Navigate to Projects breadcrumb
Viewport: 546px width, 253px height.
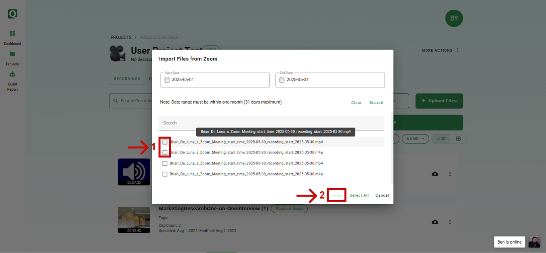(x=121, y=37)
